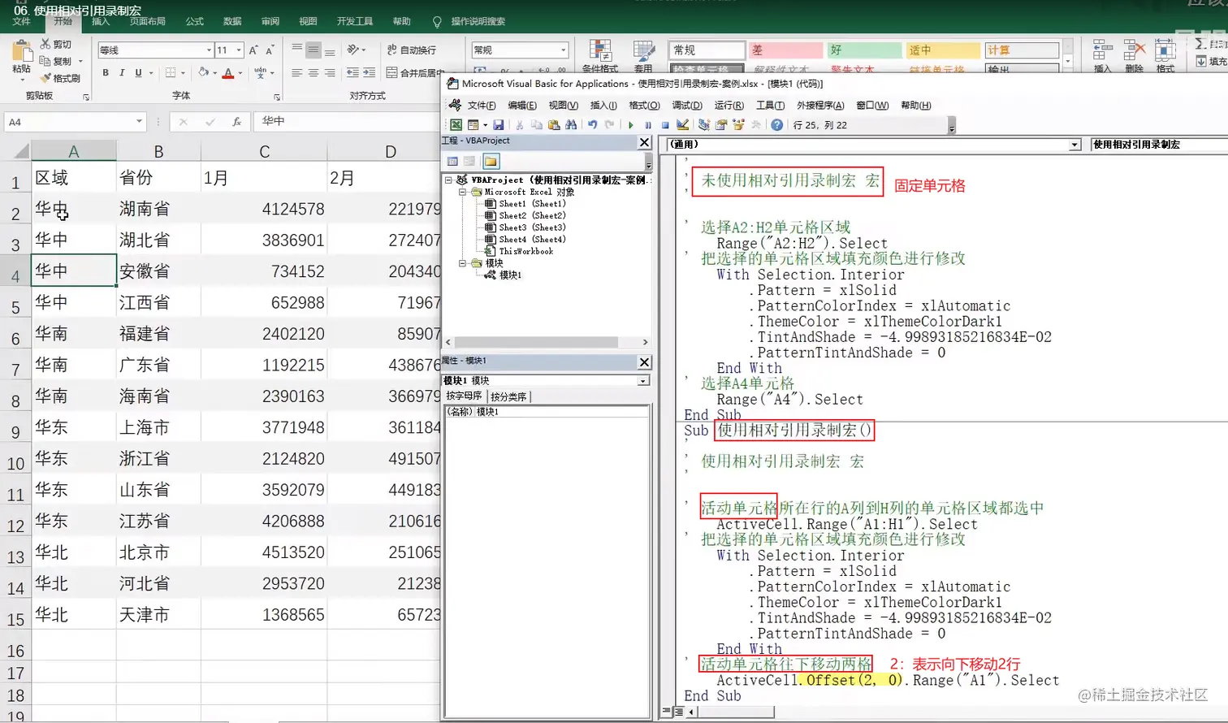This screenshot has width=1228, height=723.
Task: Toggle center horizontal alignment button
Action: tap(313, 73)
